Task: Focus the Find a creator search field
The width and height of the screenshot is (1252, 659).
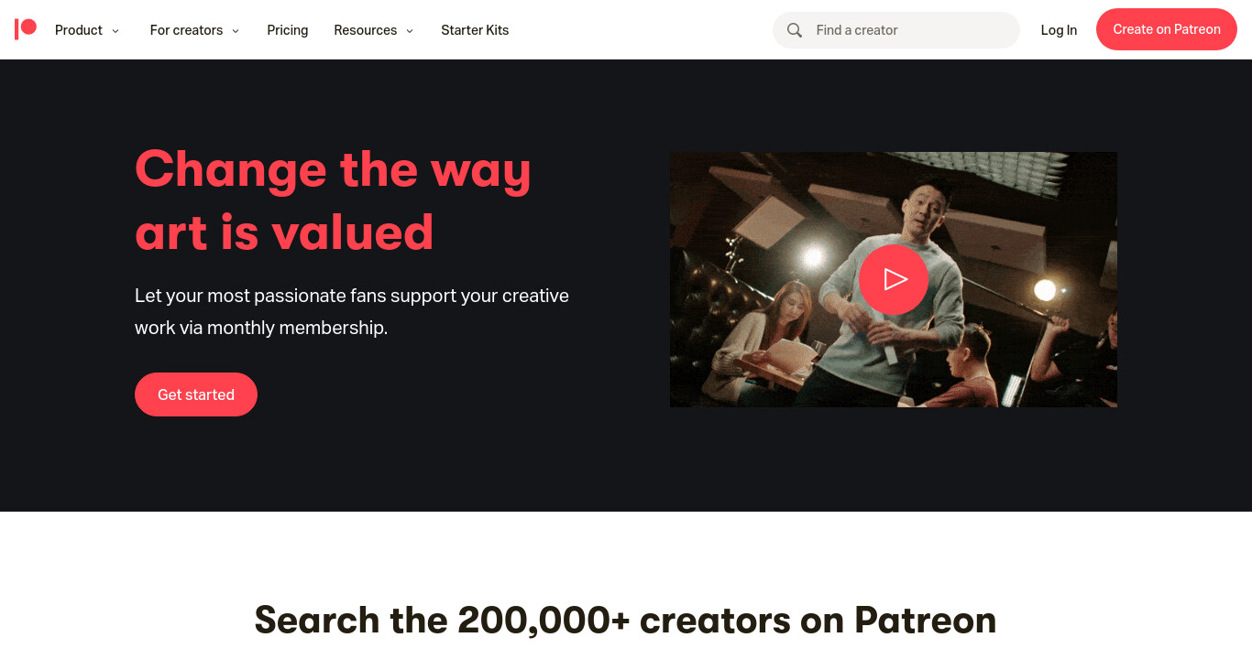Action: (896, 30)
